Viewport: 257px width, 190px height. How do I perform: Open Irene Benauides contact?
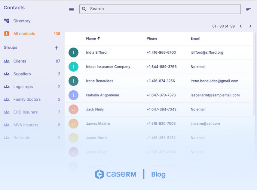(x=100, y=81)
